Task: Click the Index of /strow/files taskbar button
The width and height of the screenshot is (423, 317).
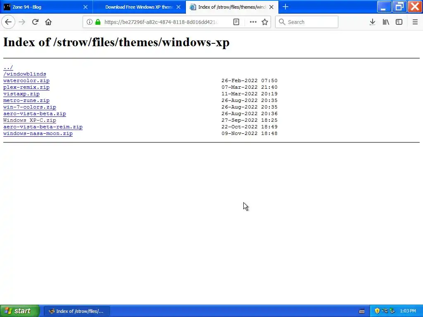Action: coord(76,311)
